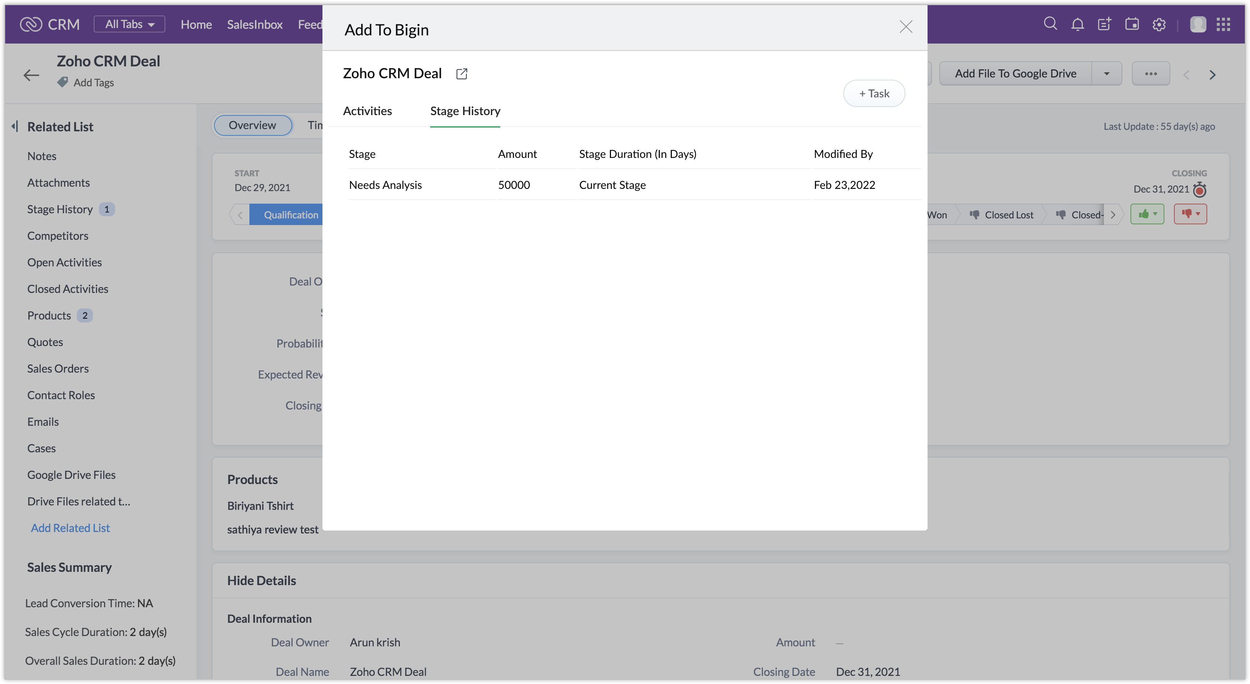Click Add Tags under deal title
This screenshot has width=1250, height=684.
(x=93, y=83)
